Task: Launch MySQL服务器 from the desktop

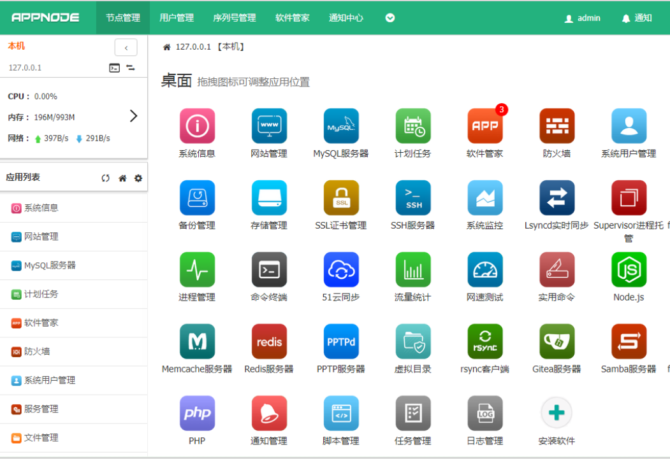Action: coord(341,126)
